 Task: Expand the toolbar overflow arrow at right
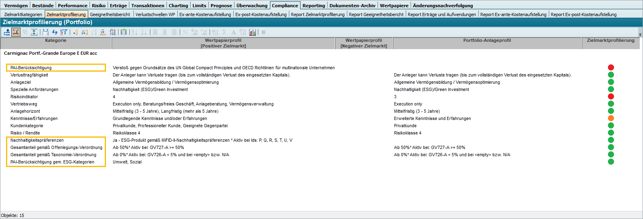640,34
